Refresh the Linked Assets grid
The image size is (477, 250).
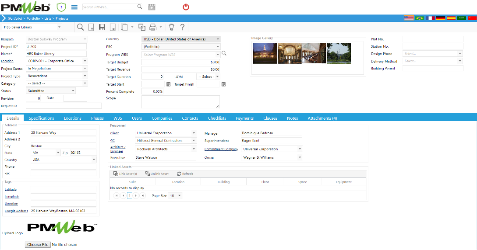point(185,174)
